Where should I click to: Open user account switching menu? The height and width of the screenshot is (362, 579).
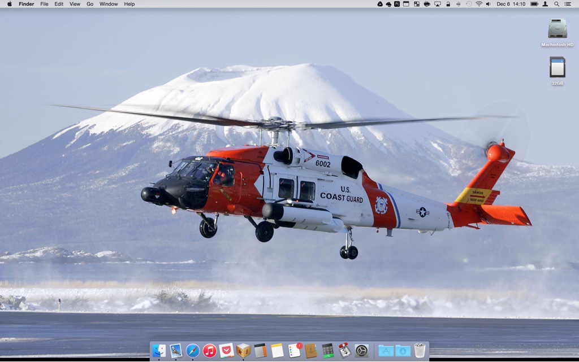(x=545, y=4)
